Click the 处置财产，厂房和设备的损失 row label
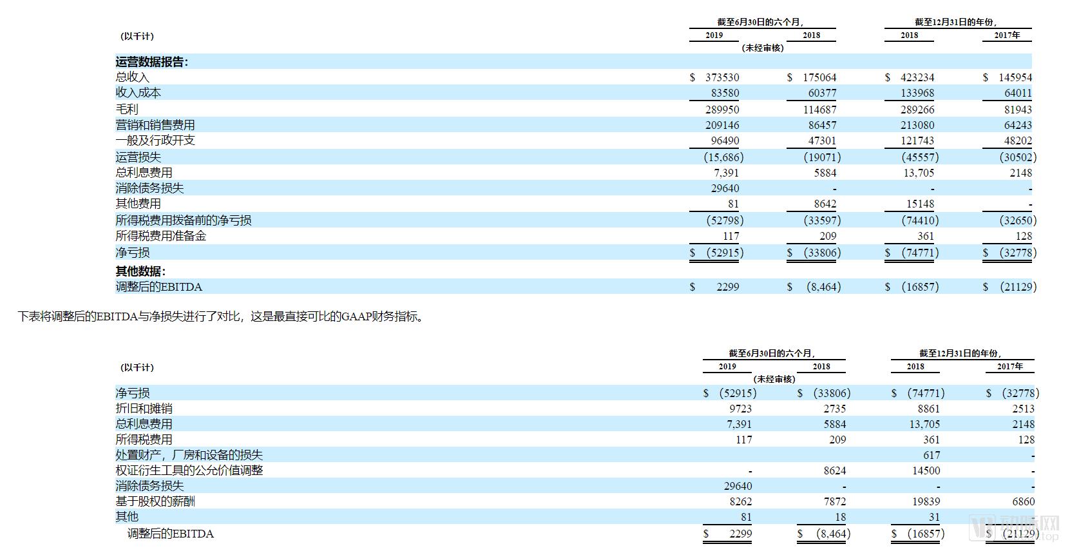1070x553 pixels. [x=189, y=455]
